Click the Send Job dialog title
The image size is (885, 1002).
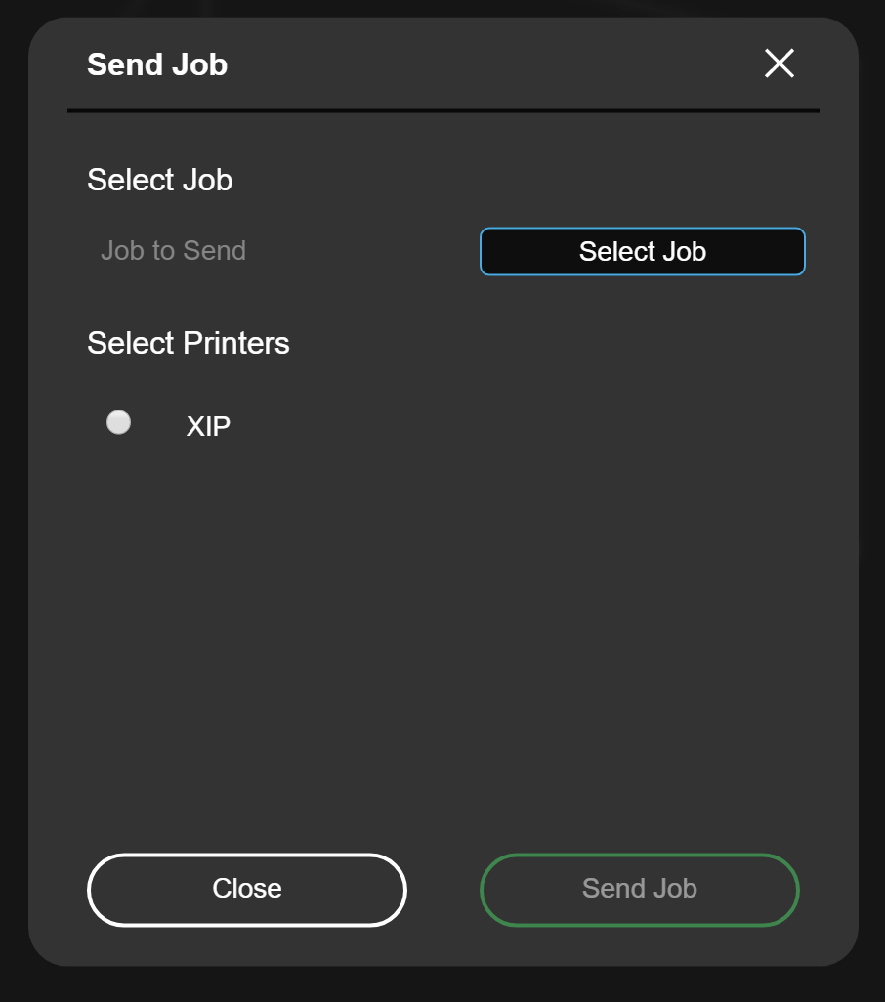coord(157,64)
